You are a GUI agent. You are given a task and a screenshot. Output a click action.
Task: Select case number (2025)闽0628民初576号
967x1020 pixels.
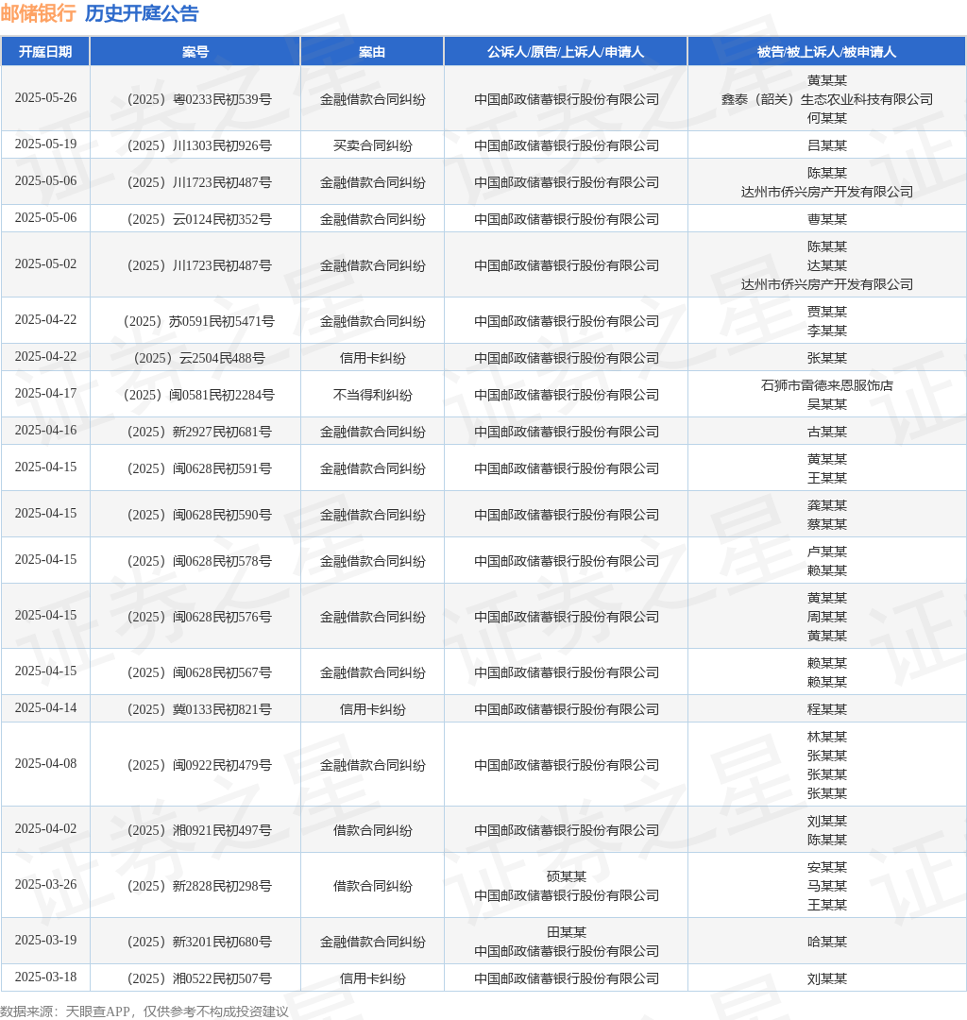coord(198,617)
